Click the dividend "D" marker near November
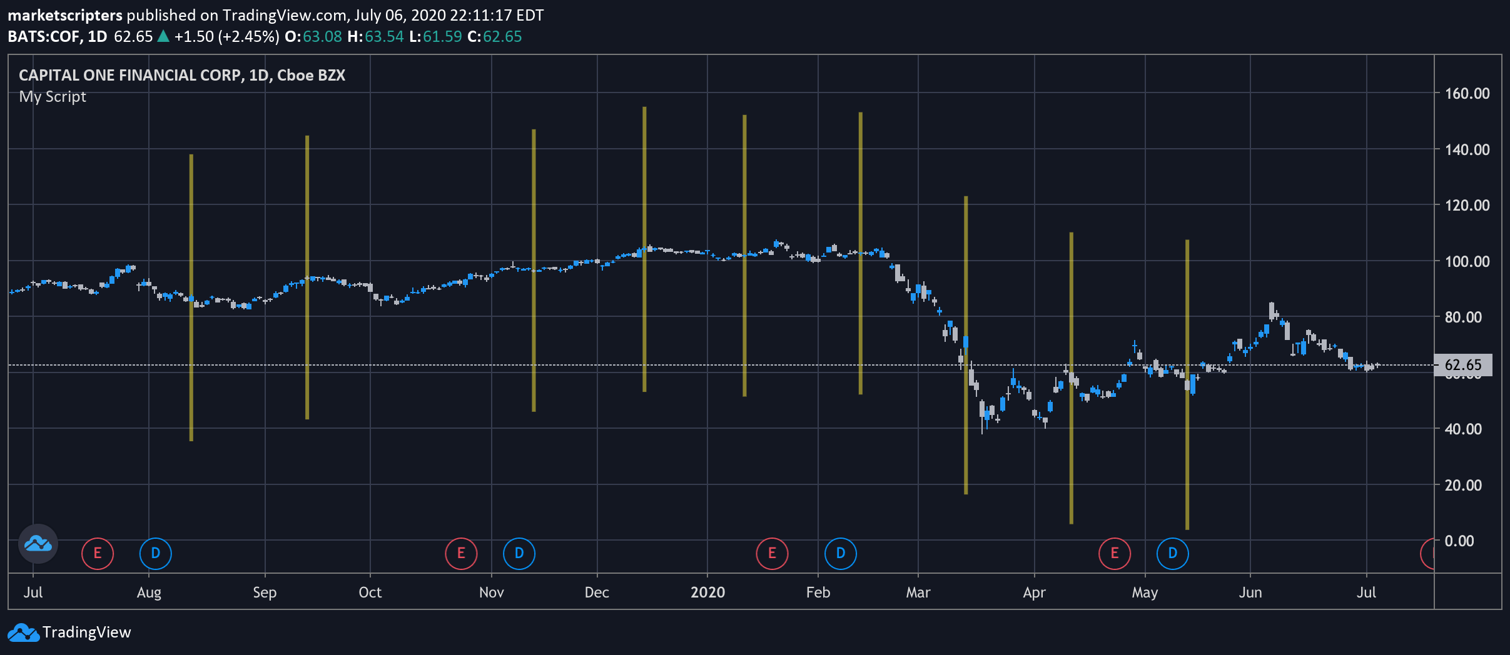 (x=519, y=552)
